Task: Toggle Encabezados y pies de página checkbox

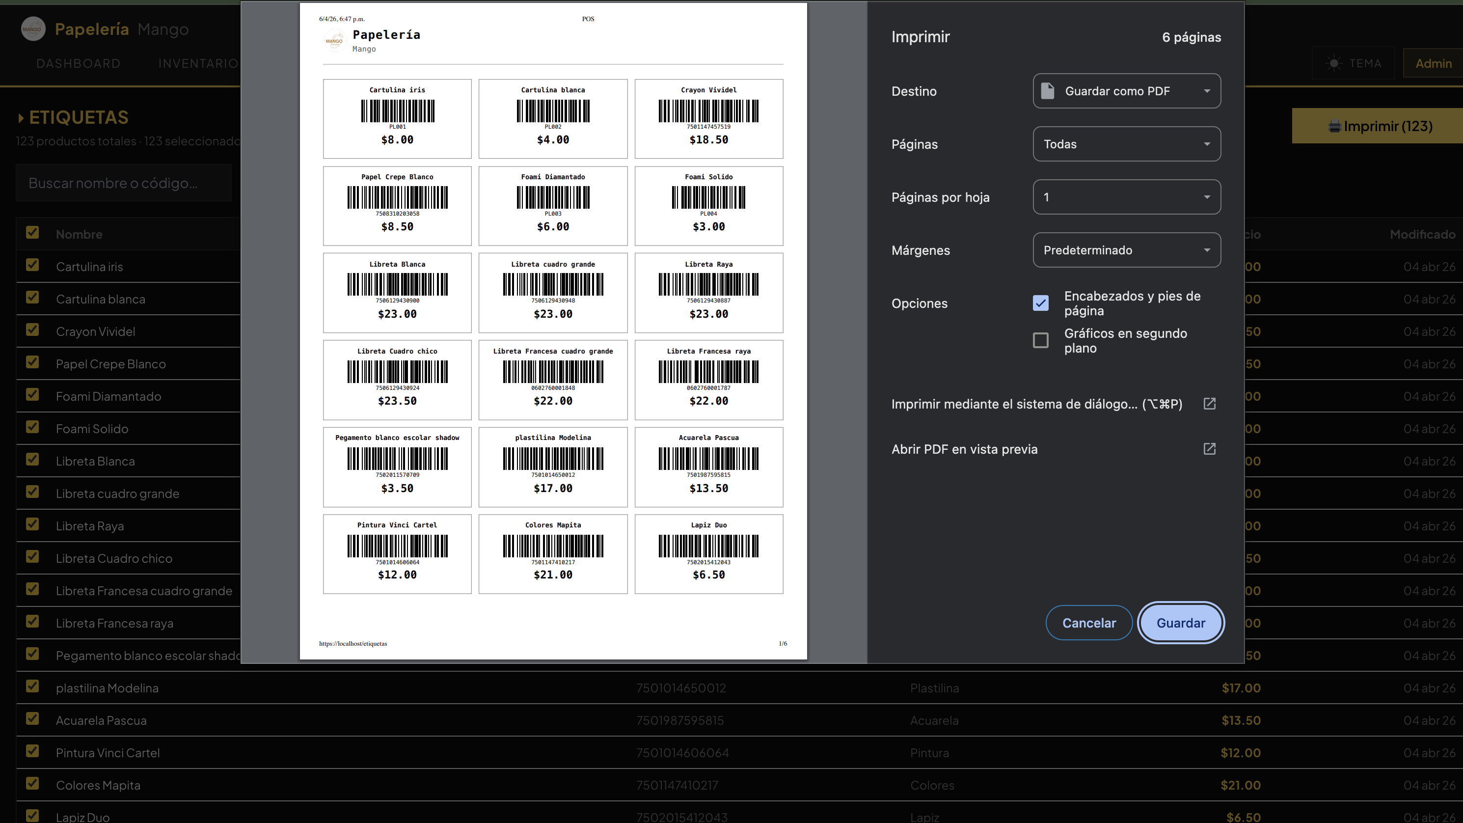Action: (1040, 303)
